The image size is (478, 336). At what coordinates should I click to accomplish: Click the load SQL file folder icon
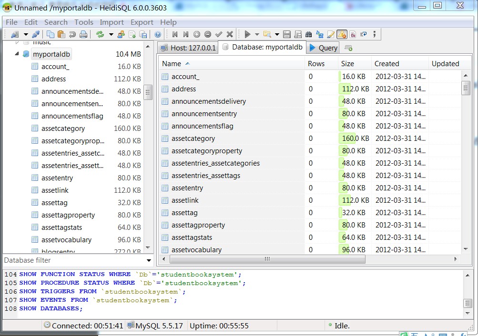[267, 34]
